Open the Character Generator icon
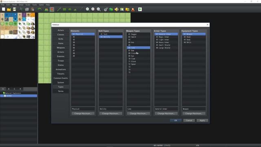Viewport: 261px width, 147px height. pos(133,9)
